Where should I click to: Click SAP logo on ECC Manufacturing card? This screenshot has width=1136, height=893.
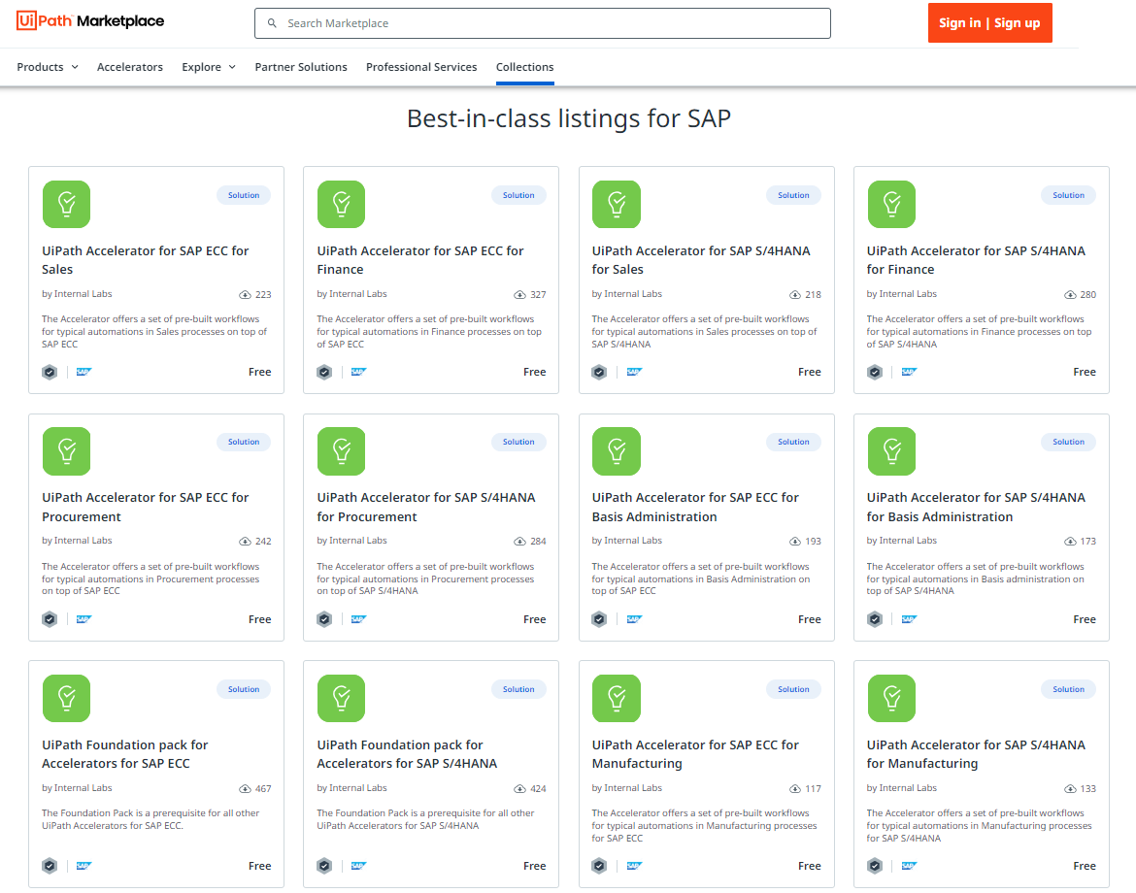click(634, 866)
